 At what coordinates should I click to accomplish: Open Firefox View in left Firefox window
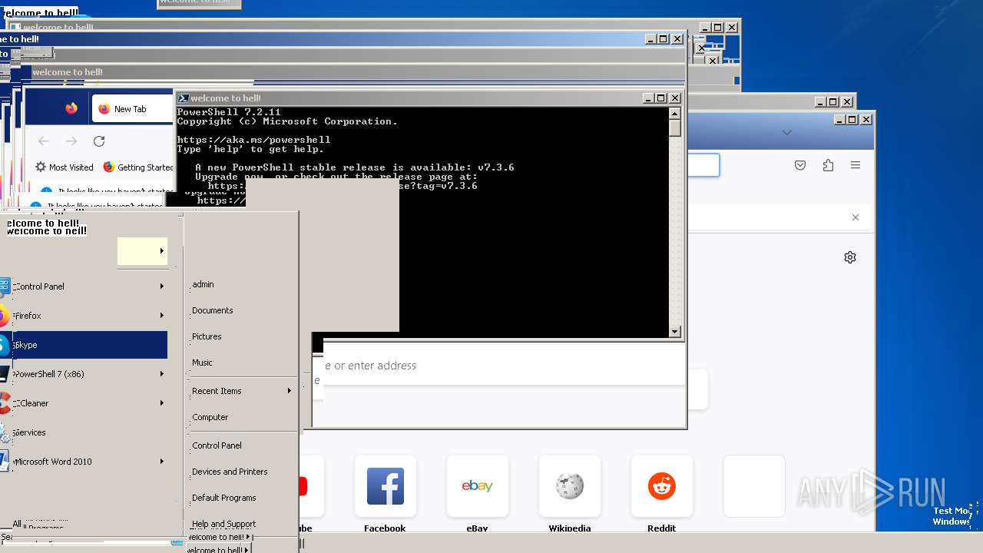pyautogui.click(x=71, y=108)
